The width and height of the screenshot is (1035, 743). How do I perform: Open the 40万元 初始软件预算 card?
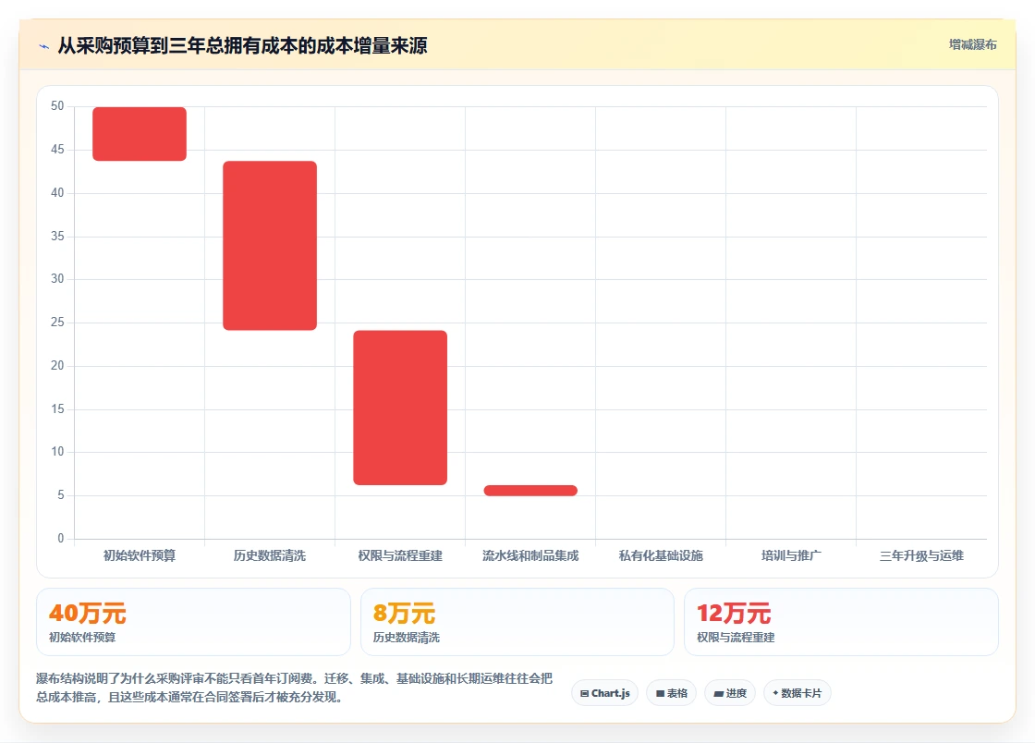point(193,622)
